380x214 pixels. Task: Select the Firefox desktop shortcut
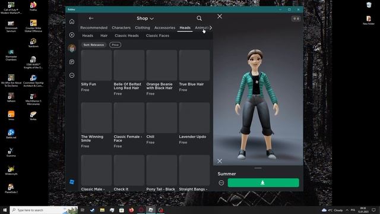33,7
